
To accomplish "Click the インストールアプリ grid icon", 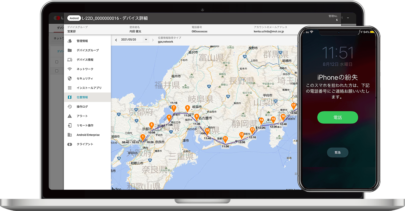I will 70,88.
